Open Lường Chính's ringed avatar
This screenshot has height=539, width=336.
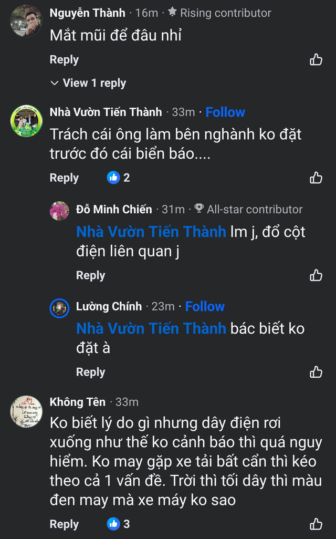coord(59,308)
